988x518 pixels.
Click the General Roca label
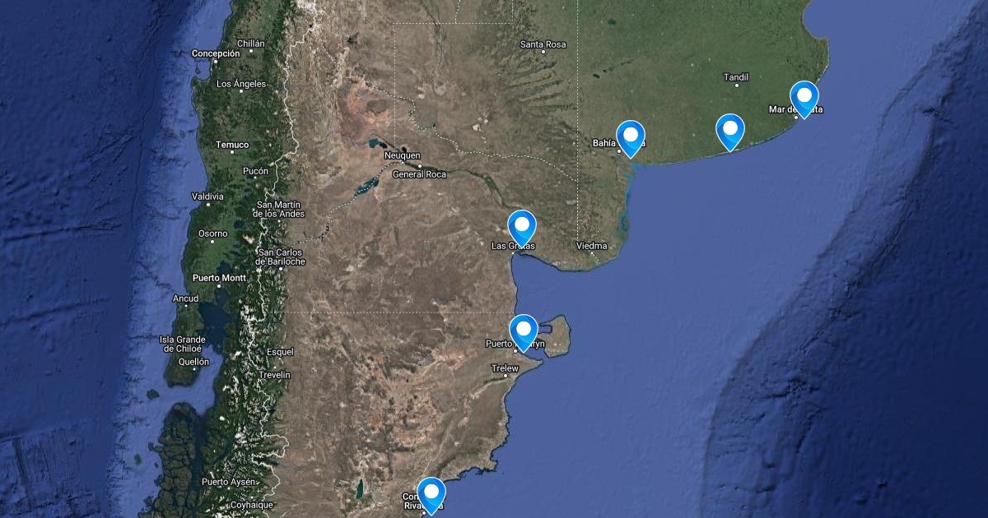(x=419, y=174)
